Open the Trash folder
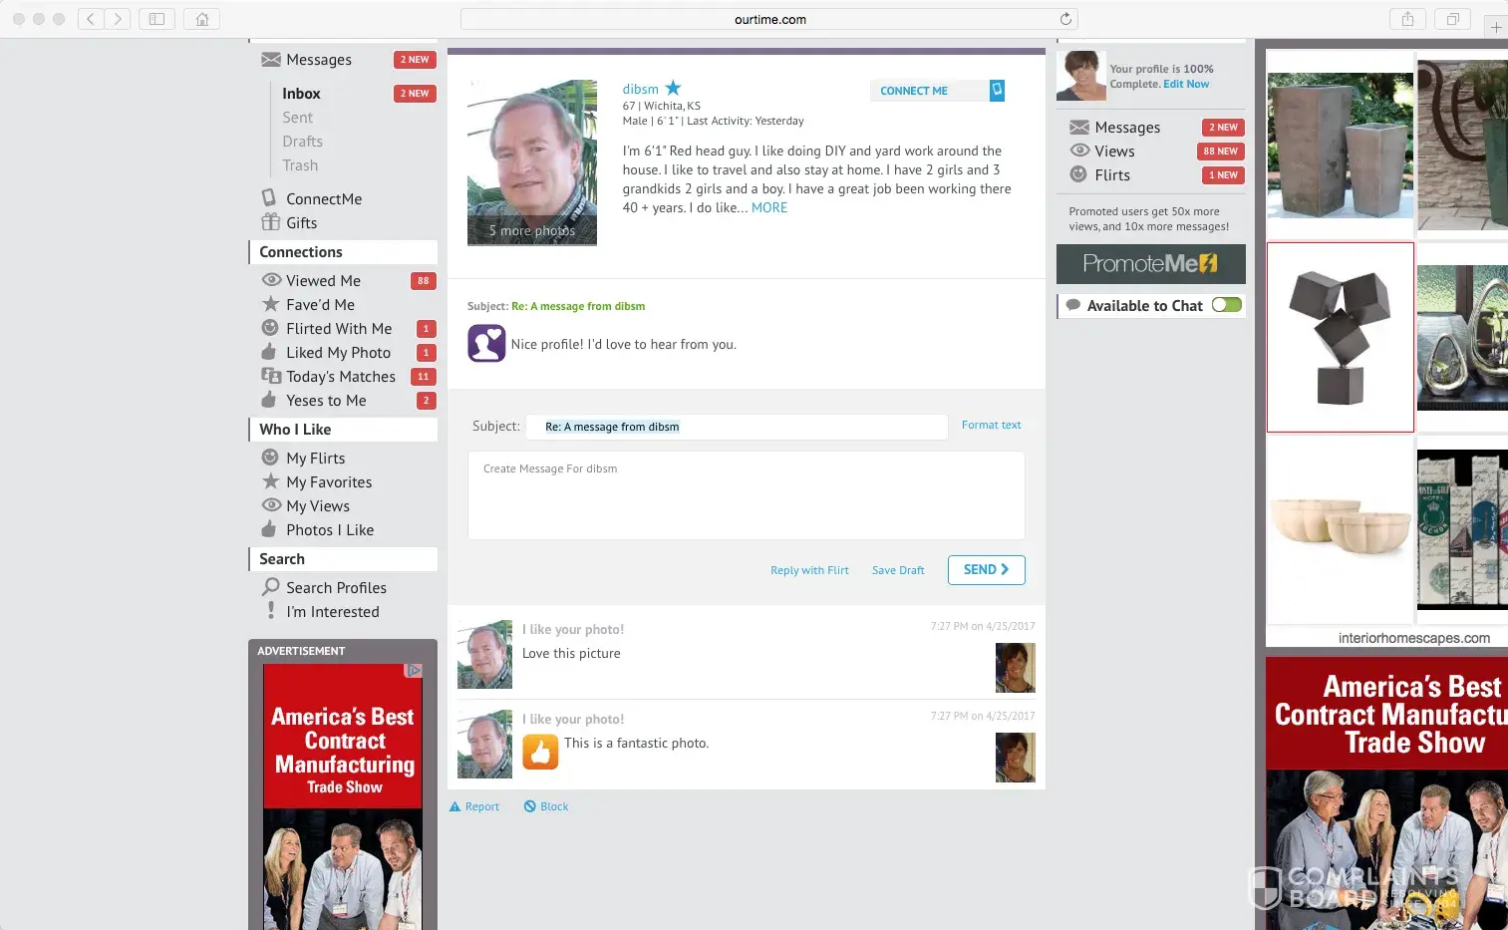1508x930 pixels. pos(300,165)
